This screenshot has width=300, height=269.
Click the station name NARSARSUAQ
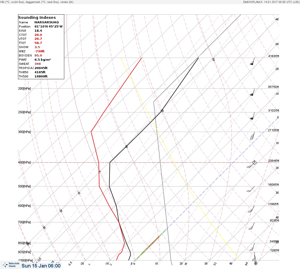46,22
